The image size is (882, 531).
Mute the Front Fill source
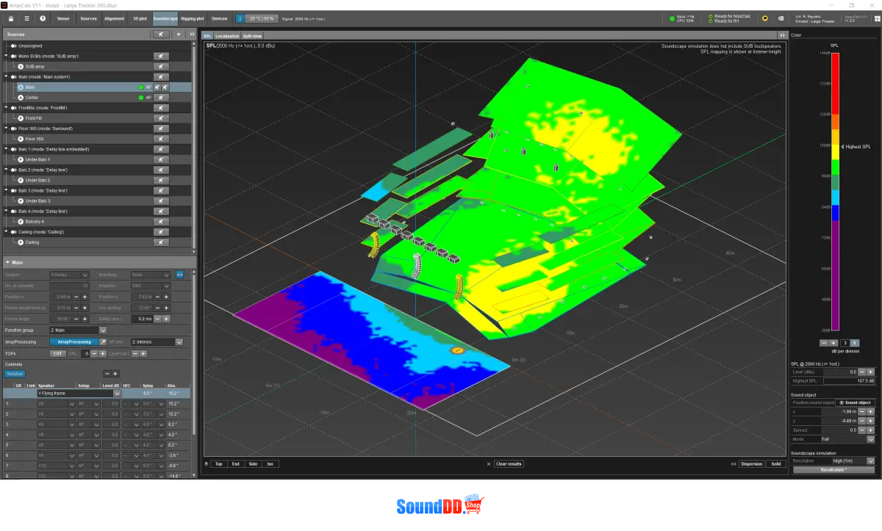tap(161, 118)
